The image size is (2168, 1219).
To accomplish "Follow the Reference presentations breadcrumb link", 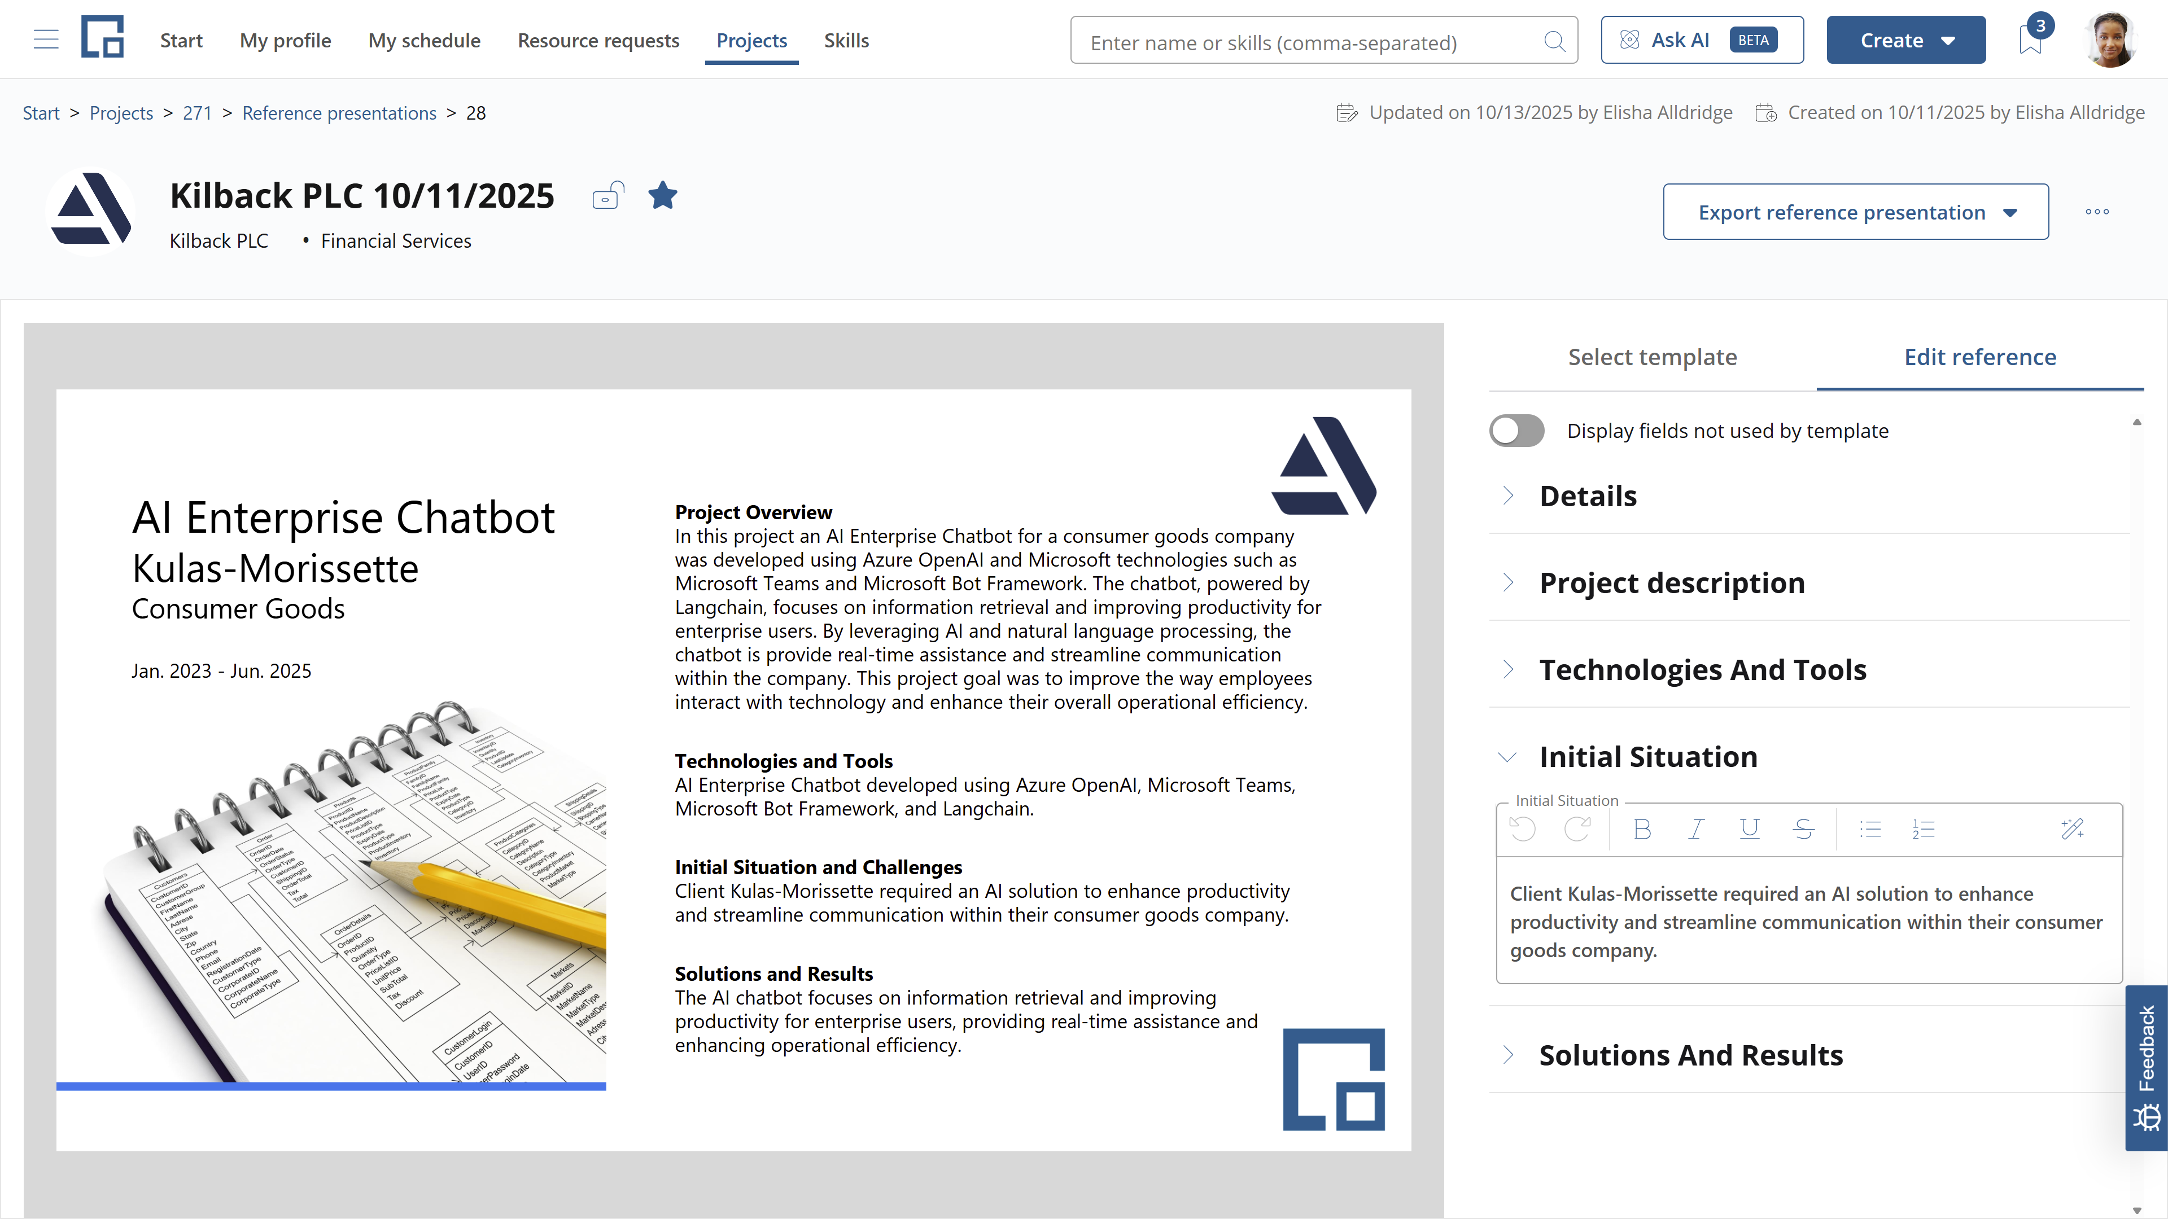I will click(339, 113).
